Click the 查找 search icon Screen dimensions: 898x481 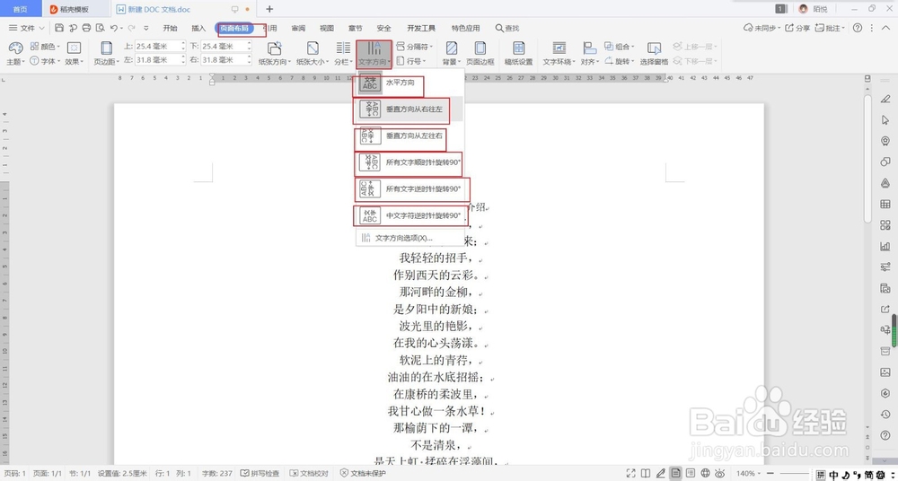click(x=499, y=28)
